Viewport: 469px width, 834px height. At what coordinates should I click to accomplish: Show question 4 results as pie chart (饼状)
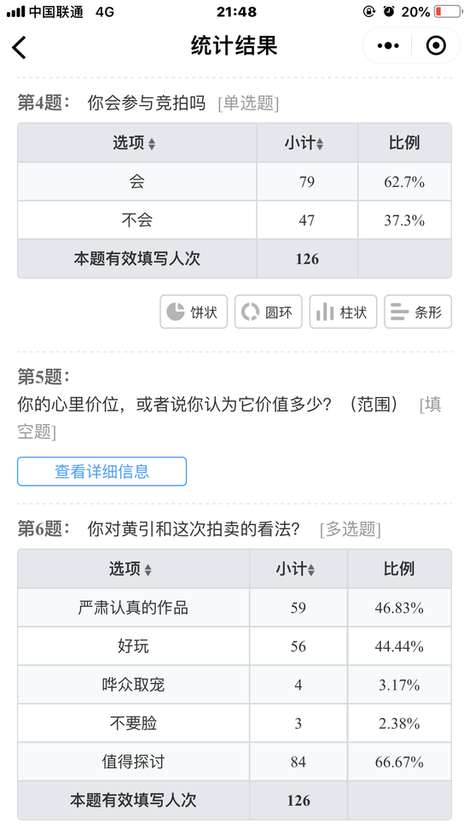(194, 312)
